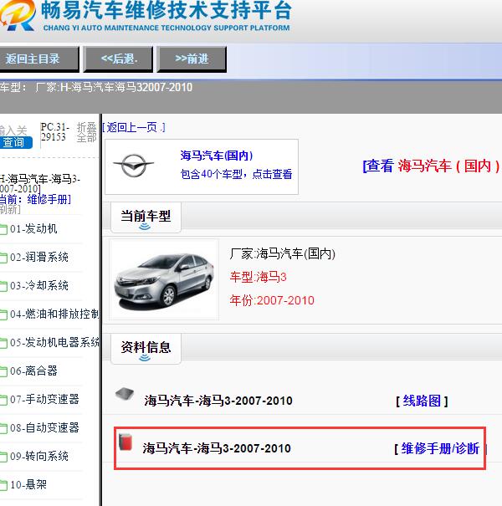This screenshot has height=506, width=502.
Task: Click folder icon next to 10-悬架
Action: click(3, 485)
